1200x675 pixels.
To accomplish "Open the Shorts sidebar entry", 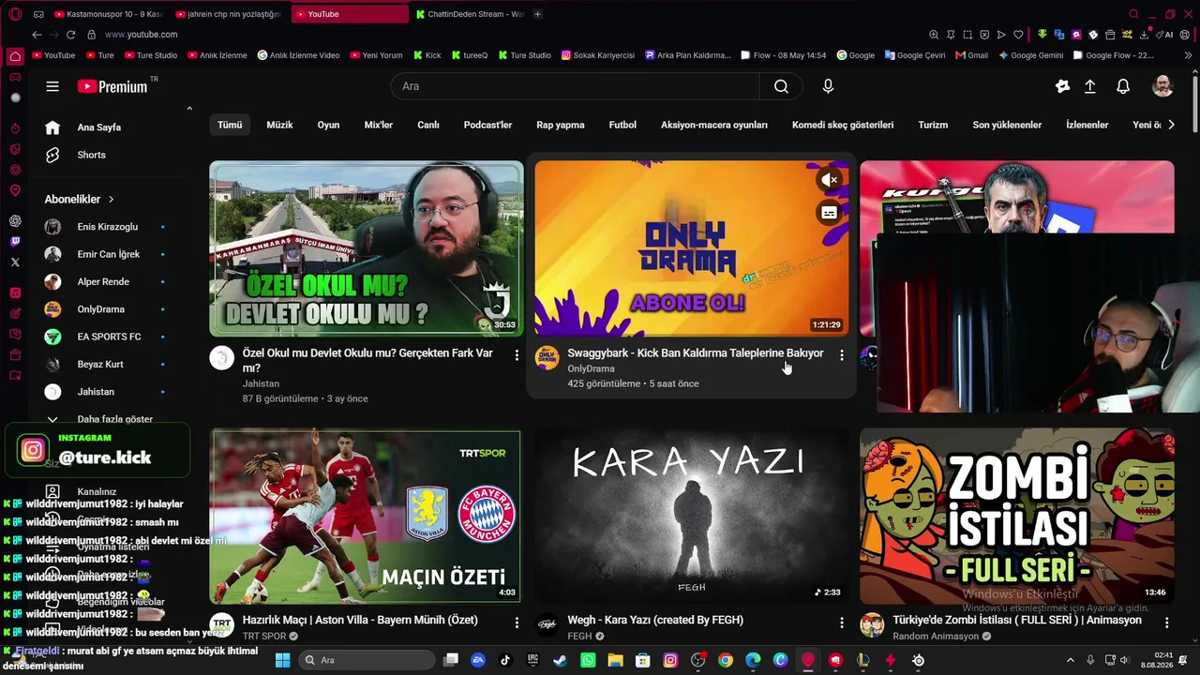I will click(x=108, y=155).
